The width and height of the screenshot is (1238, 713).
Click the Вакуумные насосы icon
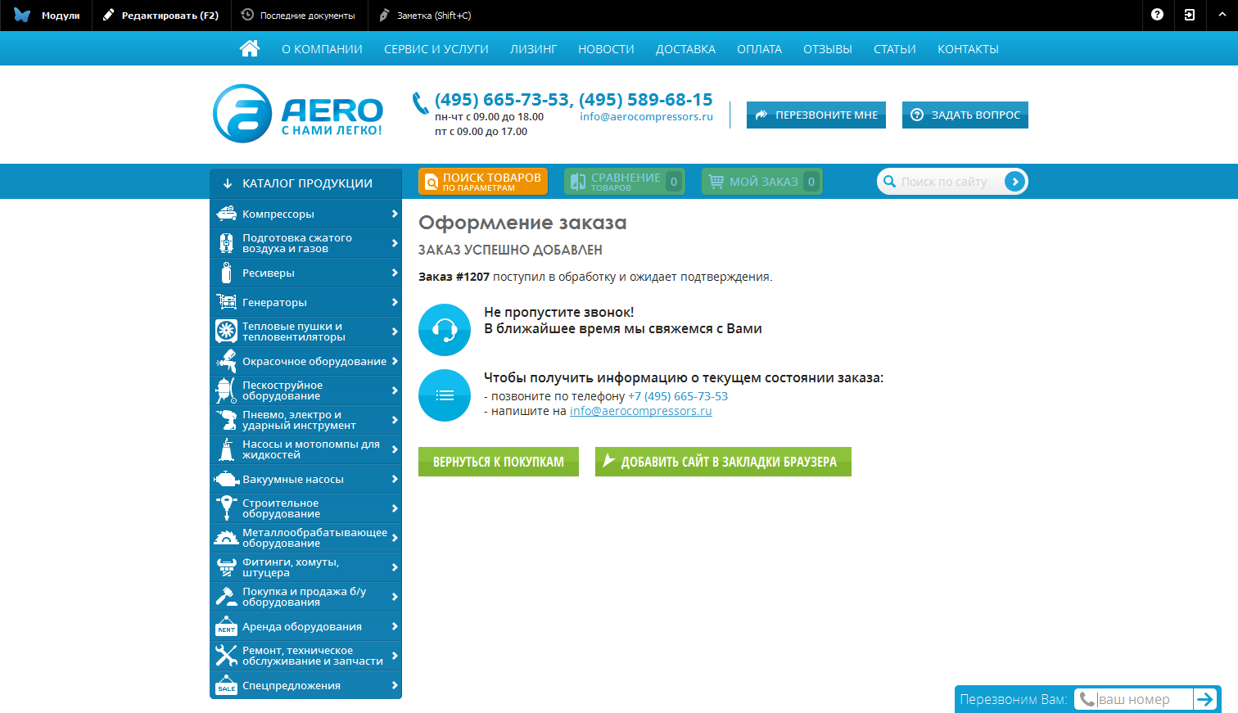226,479
